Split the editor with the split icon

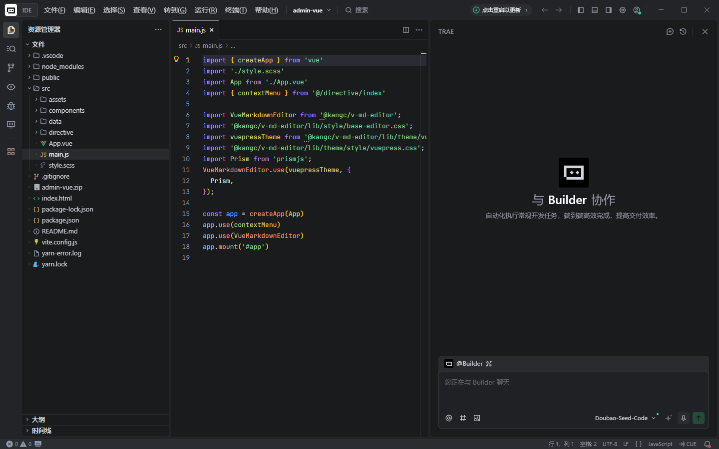pos(406,30)
